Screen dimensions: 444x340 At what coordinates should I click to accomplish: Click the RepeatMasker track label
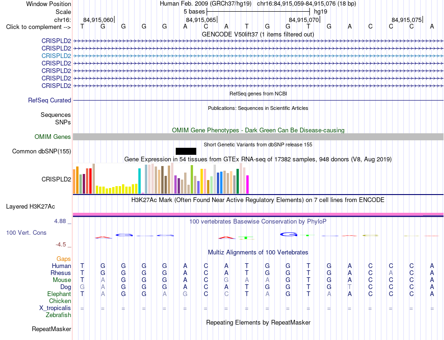(x=51, y=329)
